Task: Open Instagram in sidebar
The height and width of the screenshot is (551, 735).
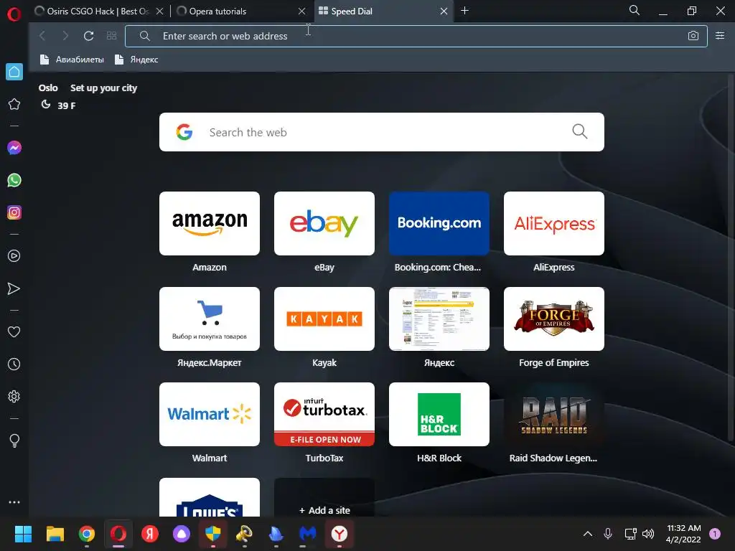Action: coord(14,212)
